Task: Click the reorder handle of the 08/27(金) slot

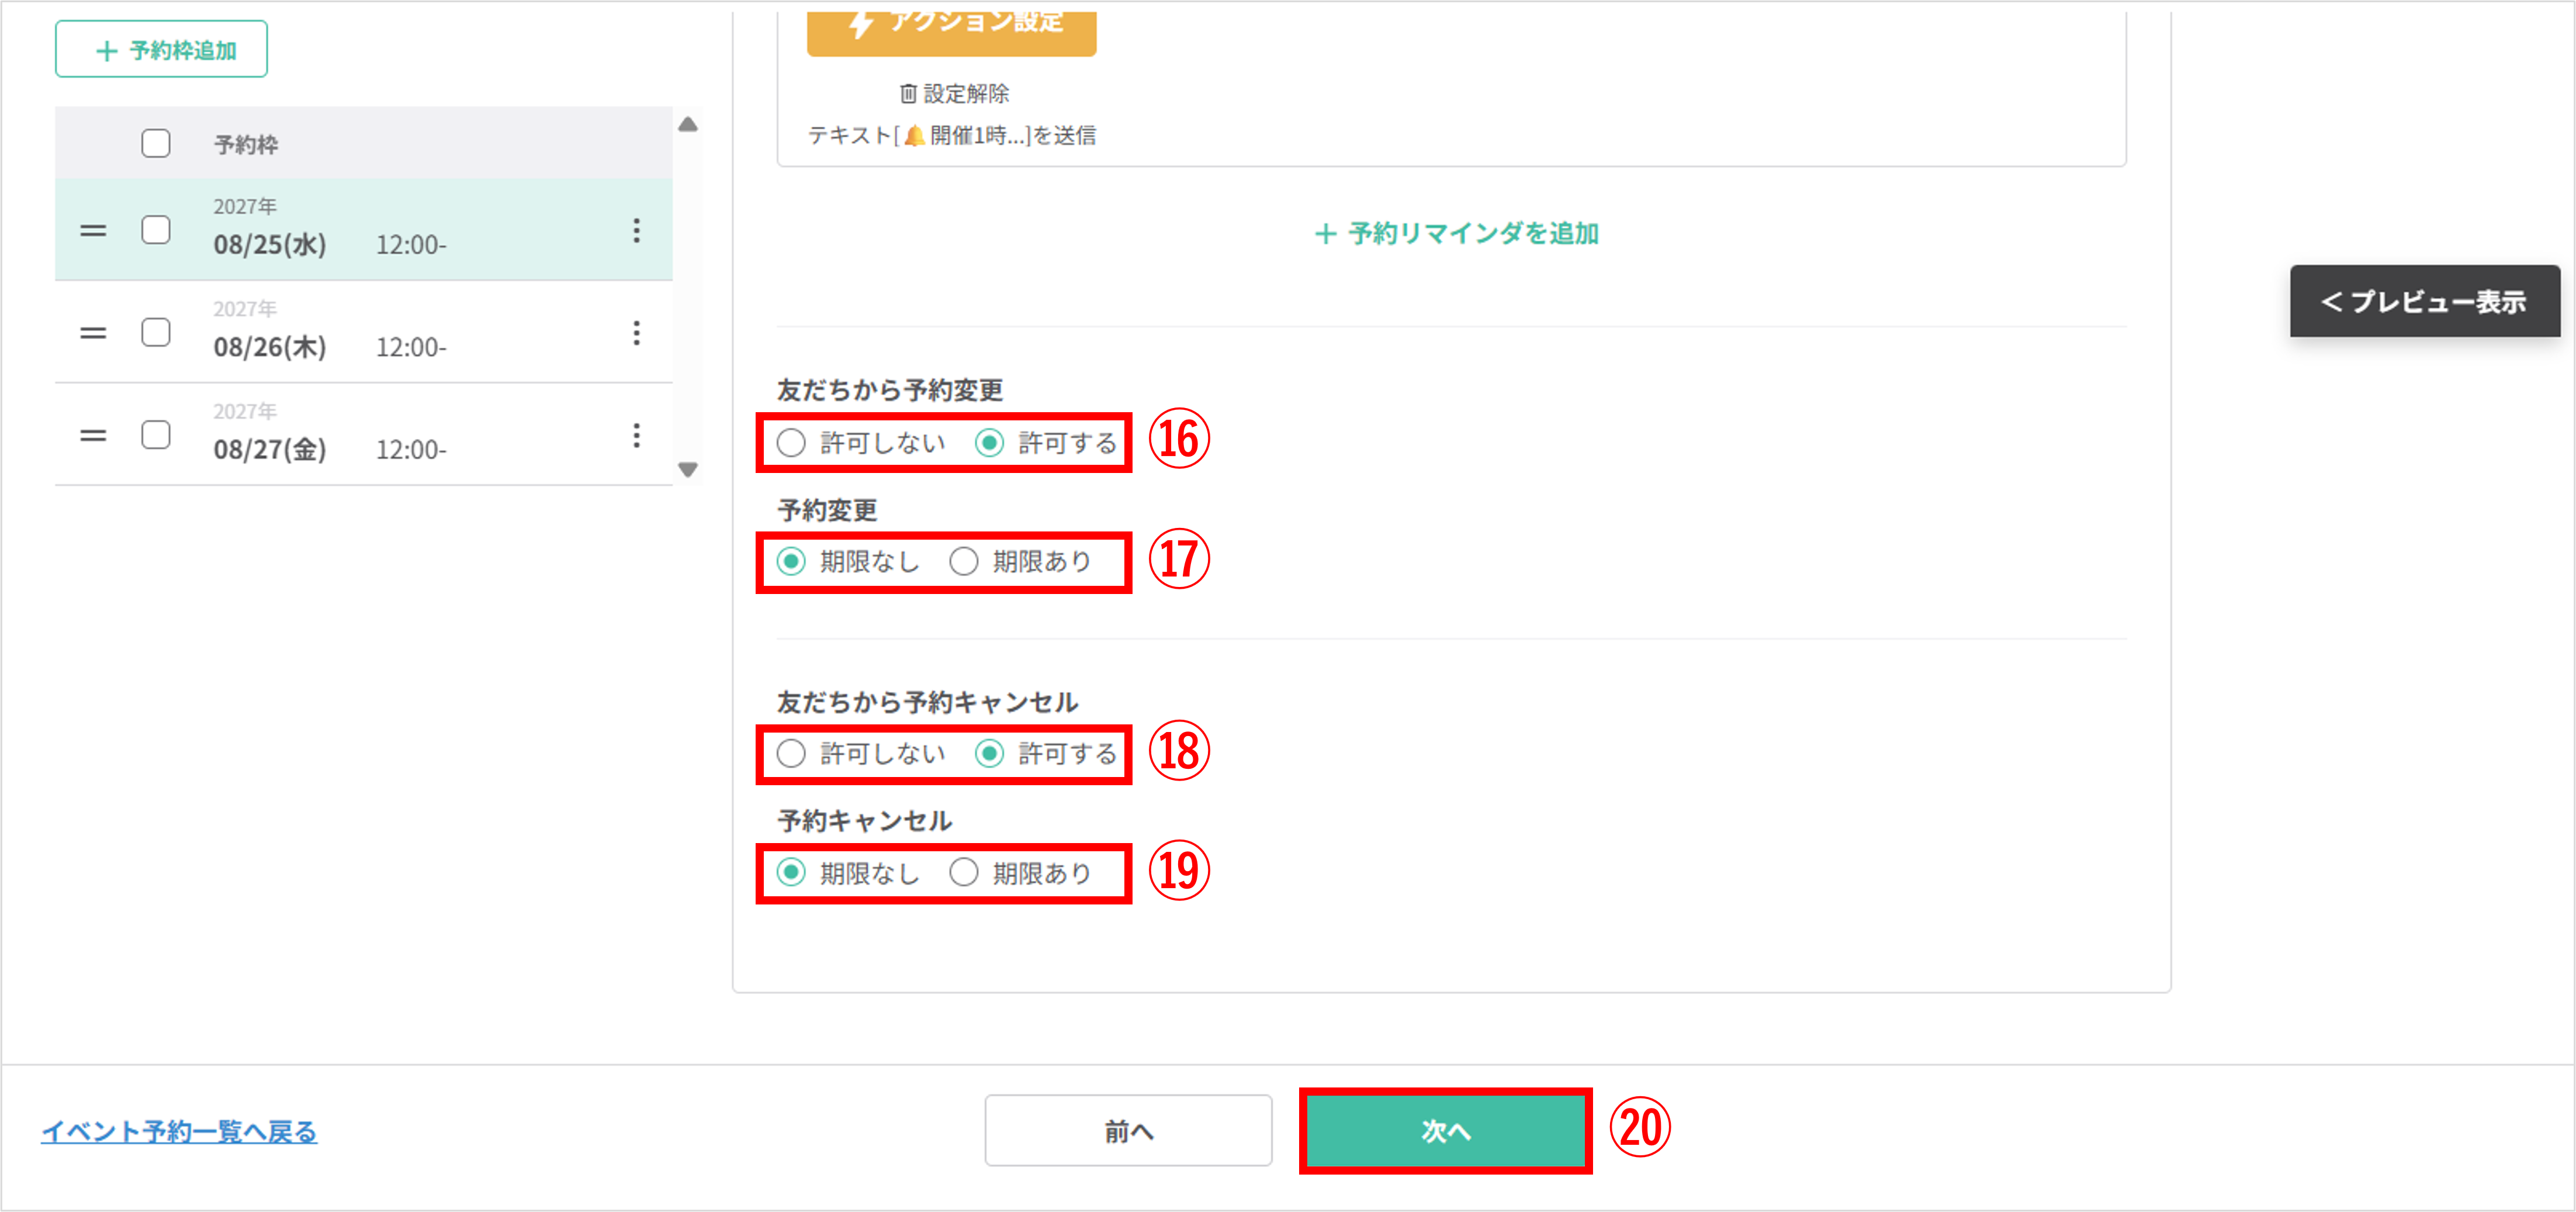Action: [x=93, y=436]
